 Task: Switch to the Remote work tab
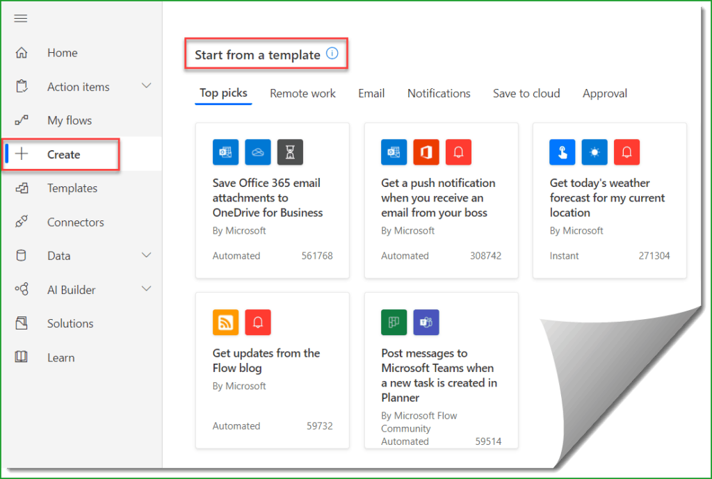(x=302, y=93)
